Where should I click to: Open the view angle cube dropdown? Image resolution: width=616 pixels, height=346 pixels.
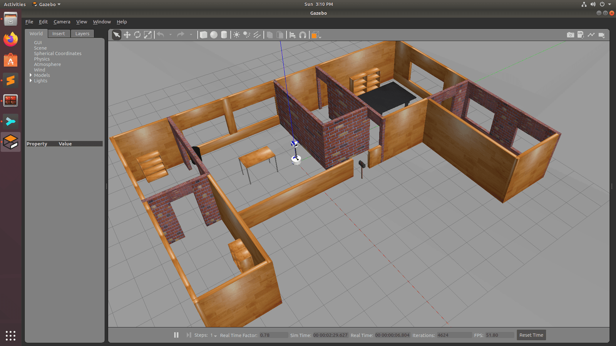(x=316, y=35)
